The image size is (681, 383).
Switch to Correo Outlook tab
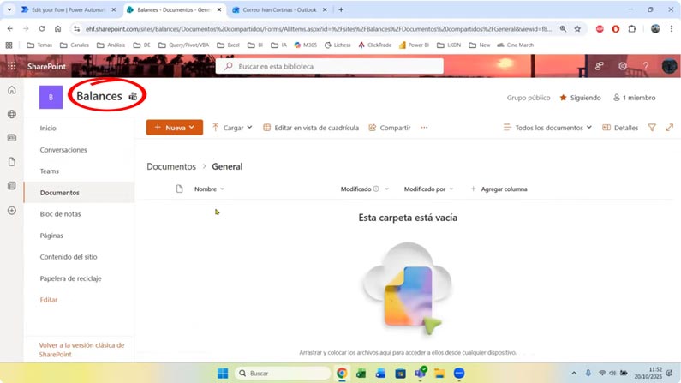(279, 9)
